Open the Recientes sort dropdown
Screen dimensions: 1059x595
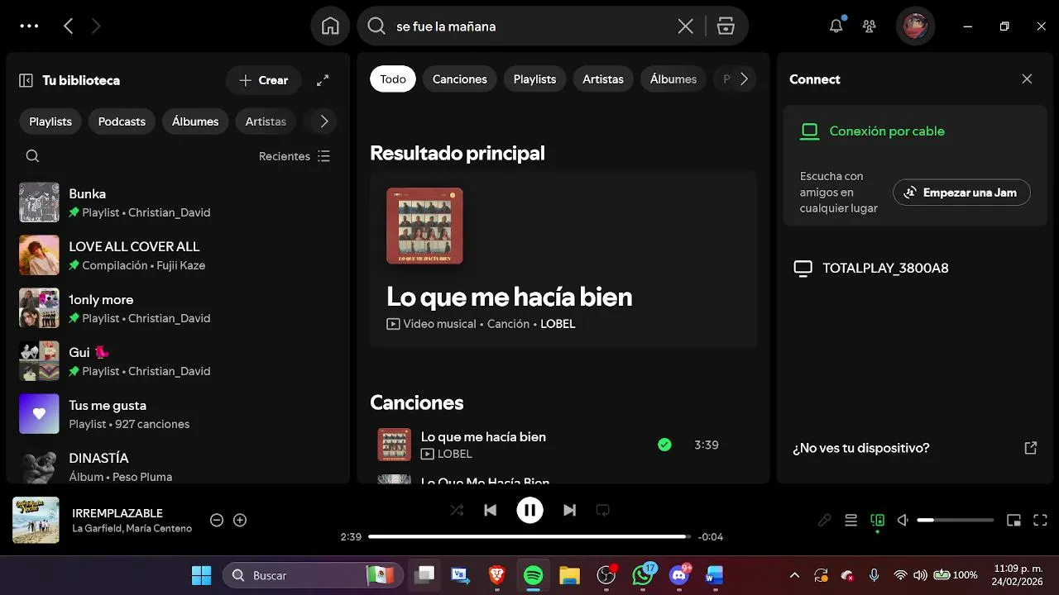pyautogui.click(x=295, y=156)
